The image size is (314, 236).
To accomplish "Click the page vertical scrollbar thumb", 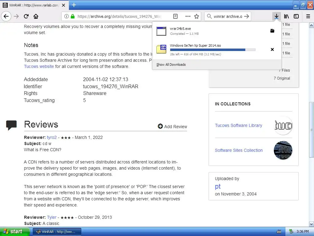I will (x=311, y=130).
